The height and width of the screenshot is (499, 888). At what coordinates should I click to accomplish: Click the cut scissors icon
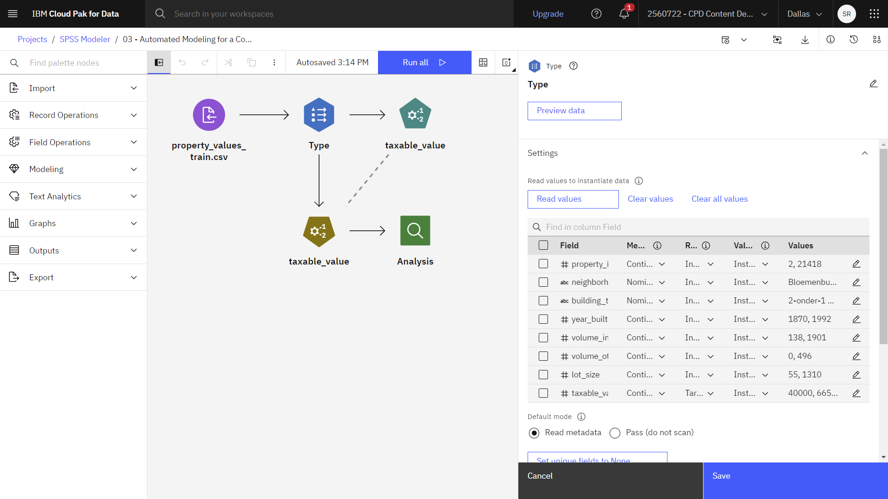228,62
